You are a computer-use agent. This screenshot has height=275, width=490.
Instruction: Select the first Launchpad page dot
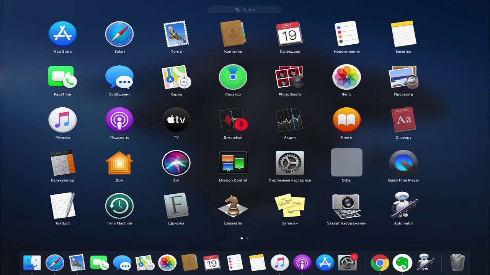coord(242,238)
